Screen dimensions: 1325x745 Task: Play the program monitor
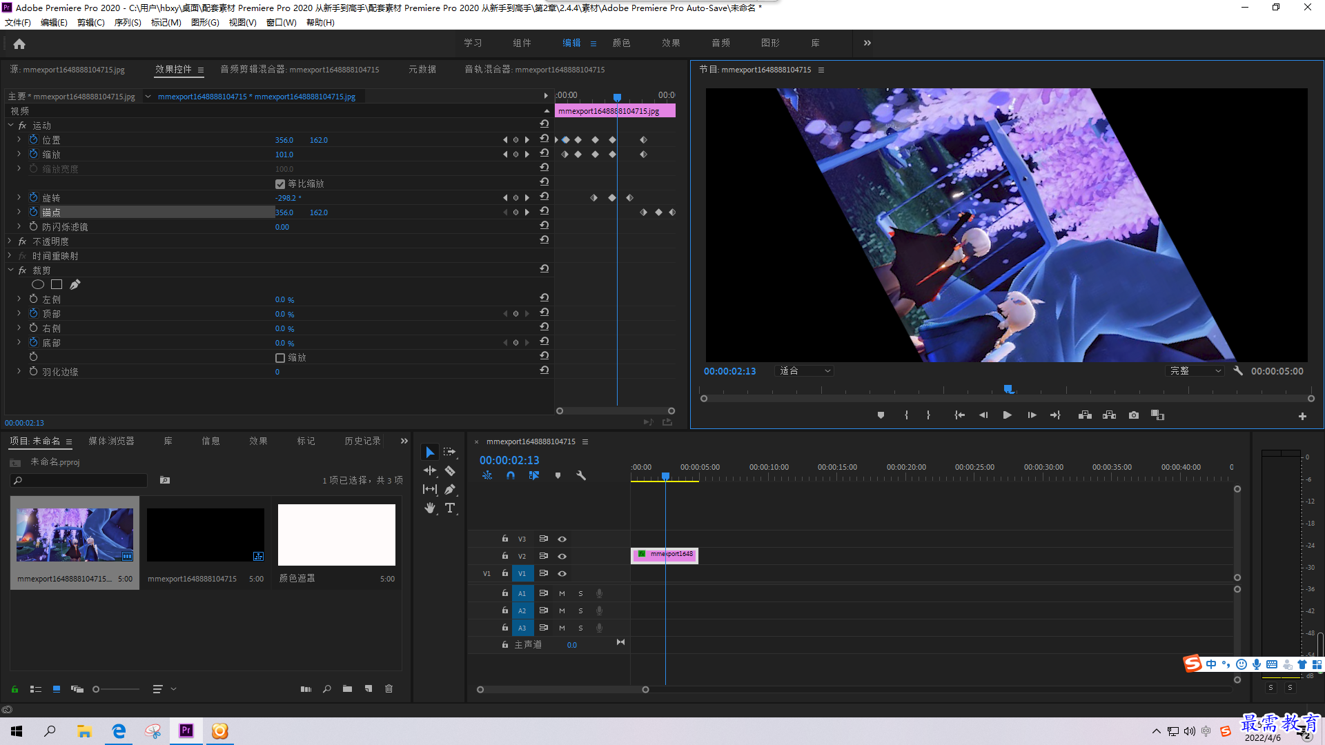(x=1007, y=415)
